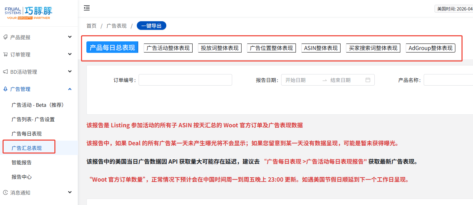Click the 消息通知 clock icon
Screen dimensions: 473x205
5,192
